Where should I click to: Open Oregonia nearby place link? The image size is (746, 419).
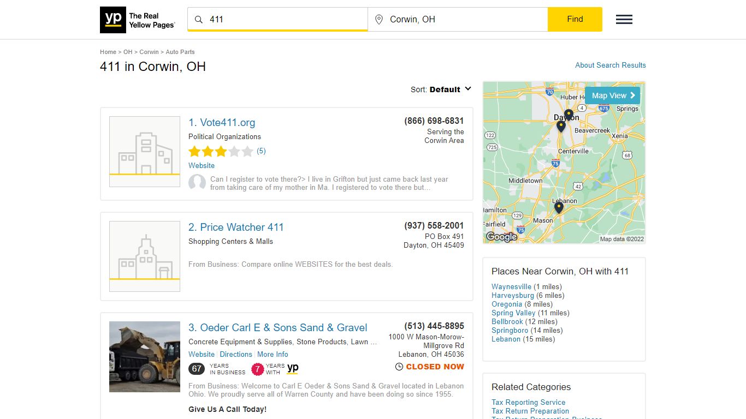507,304
